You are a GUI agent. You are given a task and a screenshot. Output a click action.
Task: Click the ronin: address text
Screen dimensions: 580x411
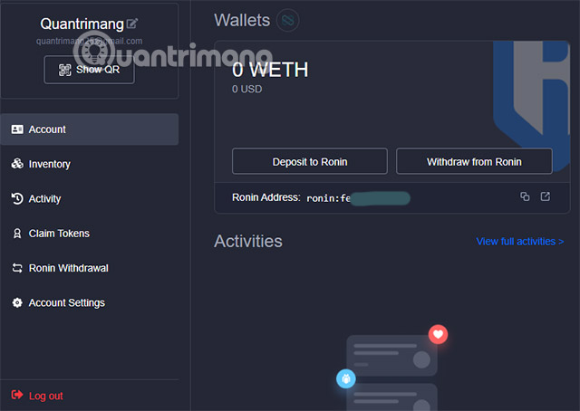pyautogui.click(x=358, y=197)
